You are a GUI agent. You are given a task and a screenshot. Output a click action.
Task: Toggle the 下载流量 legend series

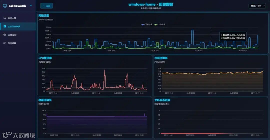point(147,25)
